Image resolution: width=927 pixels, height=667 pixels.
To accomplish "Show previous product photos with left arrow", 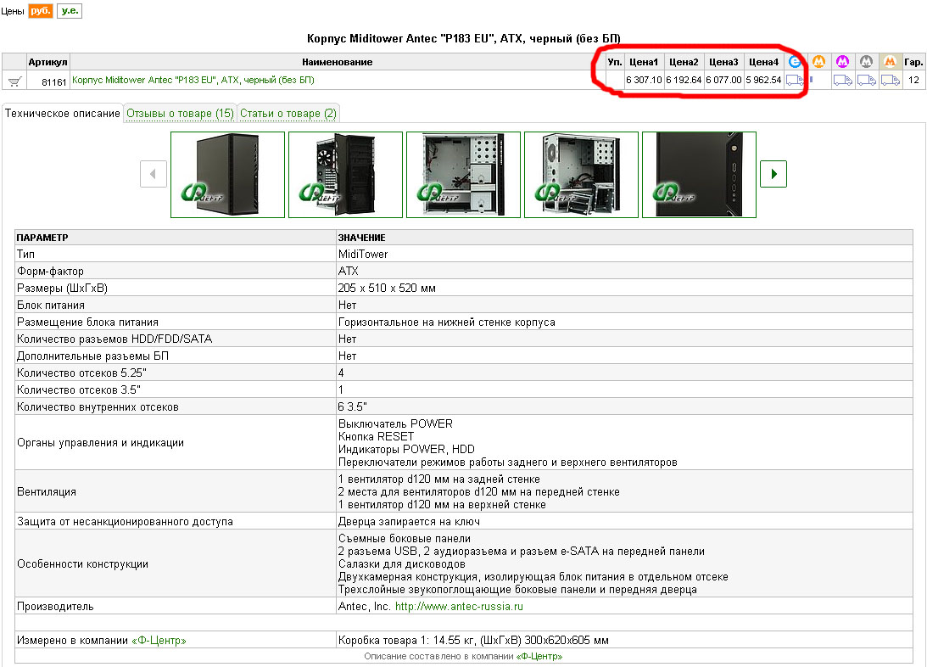I will point(154,174).
